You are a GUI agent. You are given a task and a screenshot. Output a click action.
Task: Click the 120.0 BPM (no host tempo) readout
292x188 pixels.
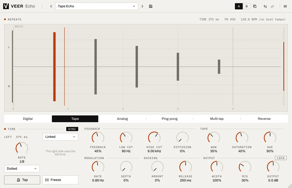263,19
